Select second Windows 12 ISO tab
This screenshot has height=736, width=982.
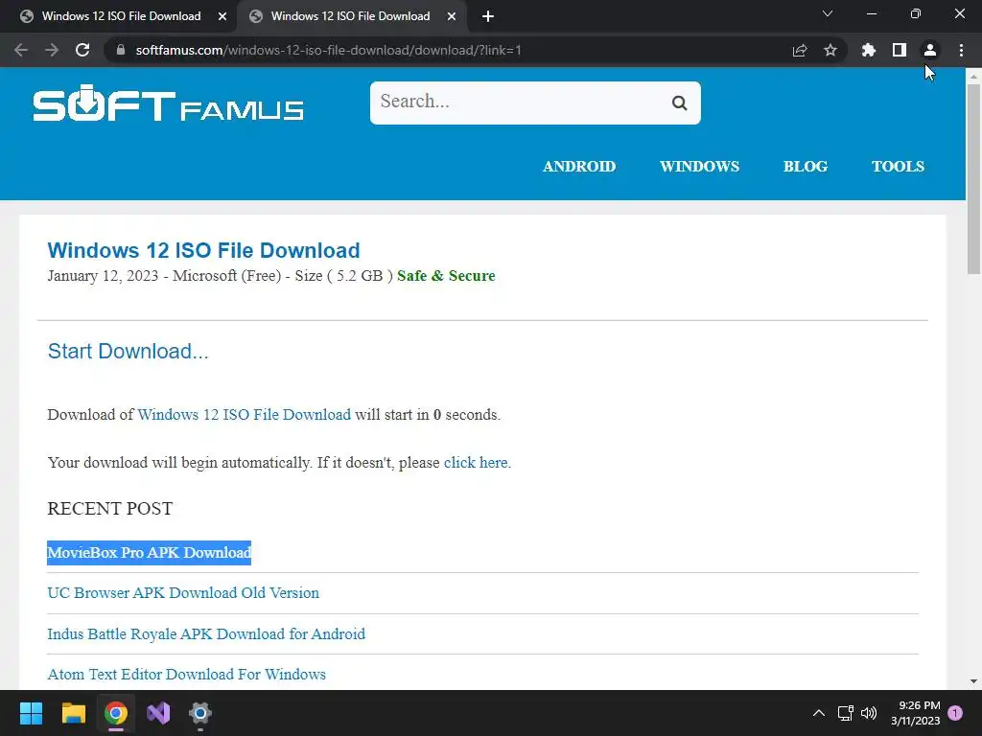coord(350,16)
